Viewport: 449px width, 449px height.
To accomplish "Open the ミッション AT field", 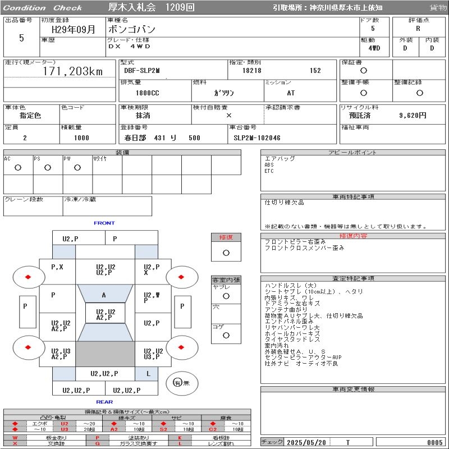I will click(291, 93).
